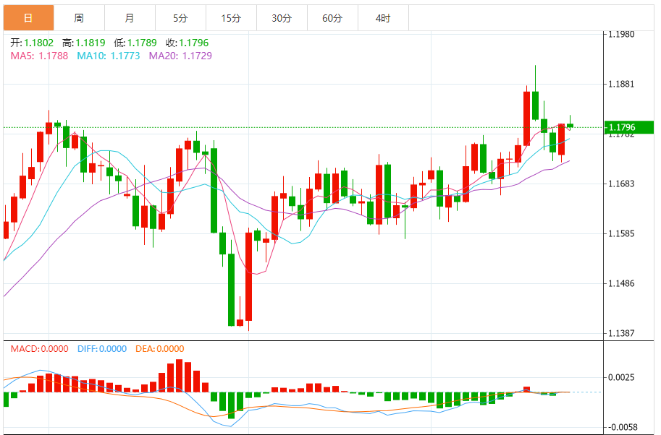Click the closing price 收:1.1796
Screen dimensions: 661x435
pos(188,43)
